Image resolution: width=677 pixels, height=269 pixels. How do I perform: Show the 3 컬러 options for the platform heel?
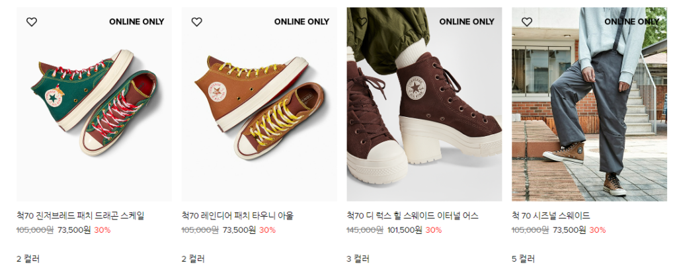(358, 259)
